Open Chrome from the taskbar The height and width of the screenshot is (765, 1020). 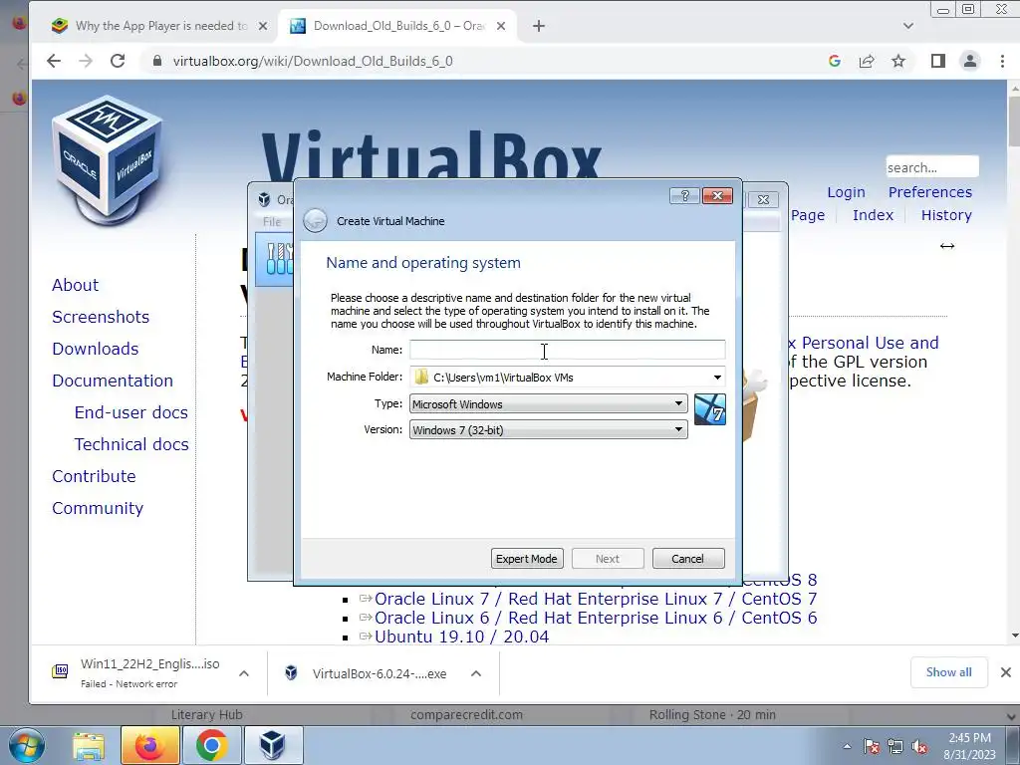(x=211, y=745)
